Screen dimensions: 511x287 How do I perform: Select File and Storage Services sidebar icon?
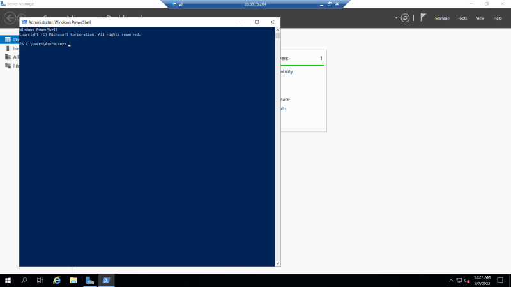pyautogui.click(x=8, y=66)
